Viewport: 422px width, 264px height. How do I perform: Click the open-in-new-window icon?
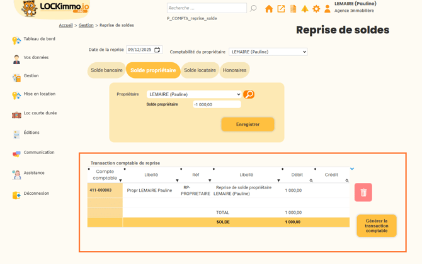(281, 9)
